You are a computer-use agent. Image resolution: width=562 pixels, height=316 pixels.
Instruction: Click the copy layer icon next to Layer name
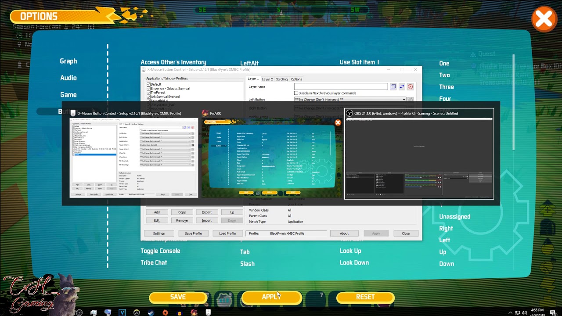(x=393, y=87)
